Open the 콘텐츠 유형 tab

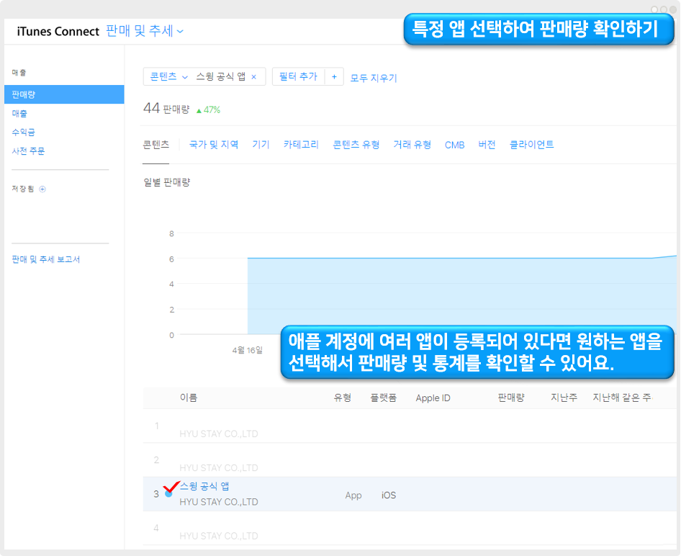coord(356,145)
